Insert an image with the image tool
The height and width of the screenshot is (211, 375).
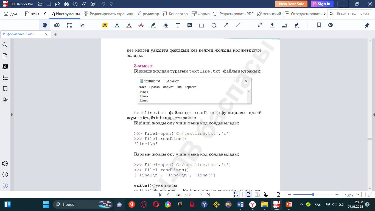coord(284,25)
